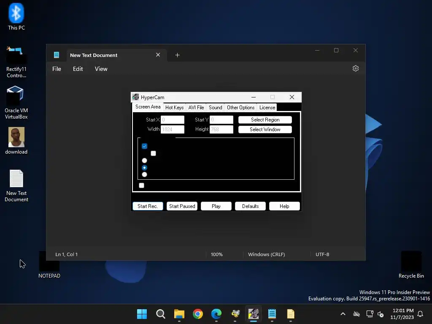Image resolution: width=432 pixels, height=324 pixels.
Task: Switch to HyperCam taskbar icon
Action: point(254,314)
